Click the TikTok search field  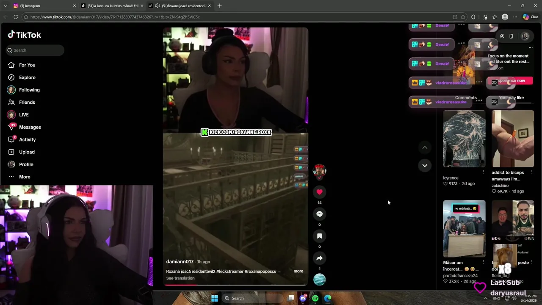[x=35, y=50]
